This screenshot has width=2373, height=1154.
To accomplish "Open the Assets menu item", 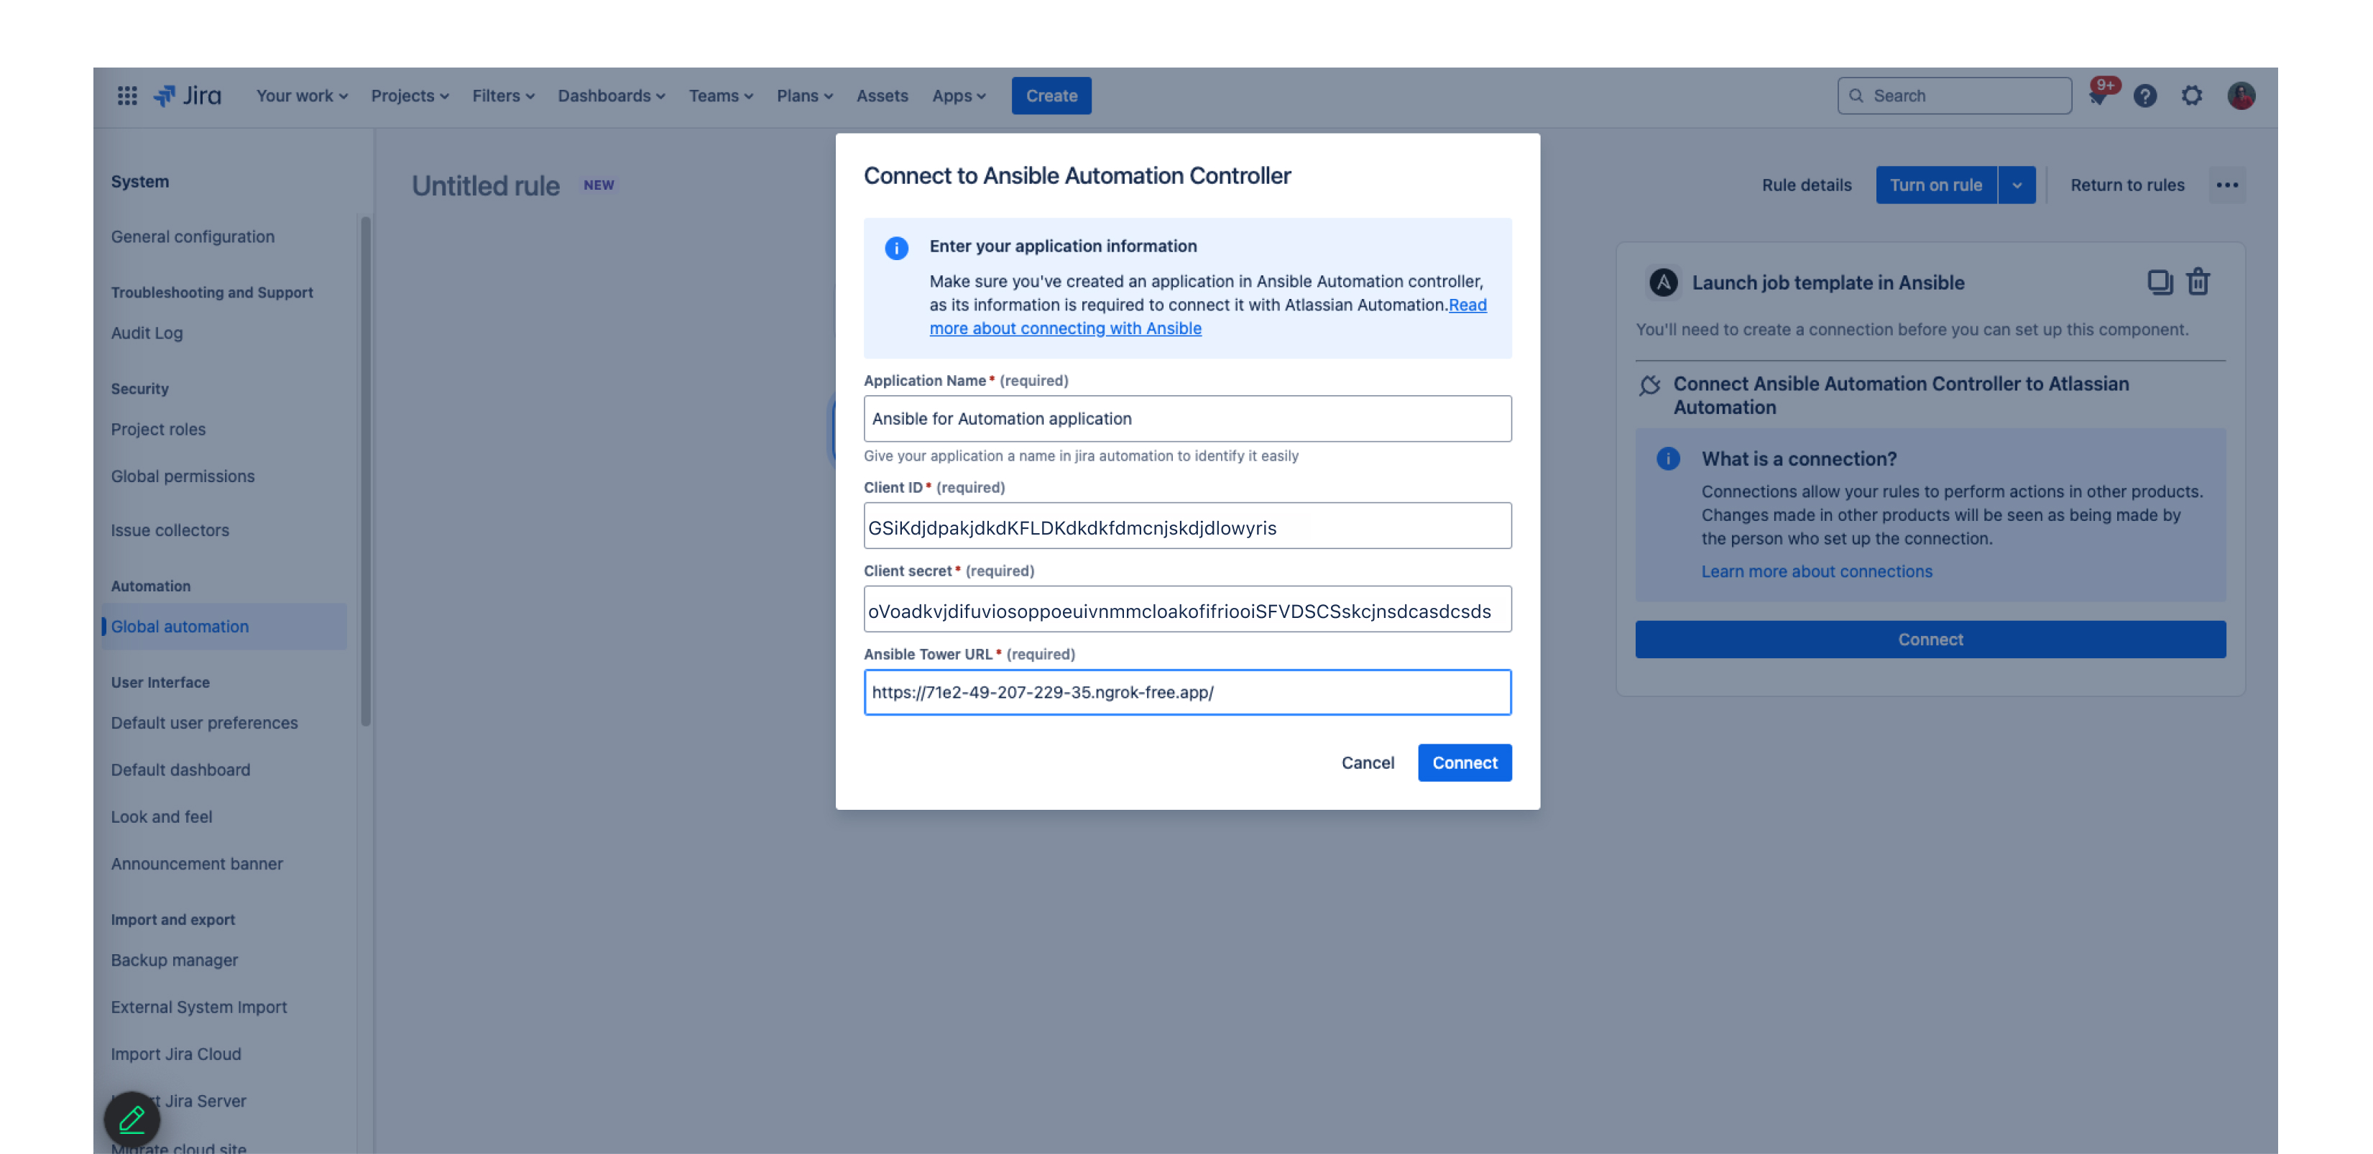I will tap(882, 95).
